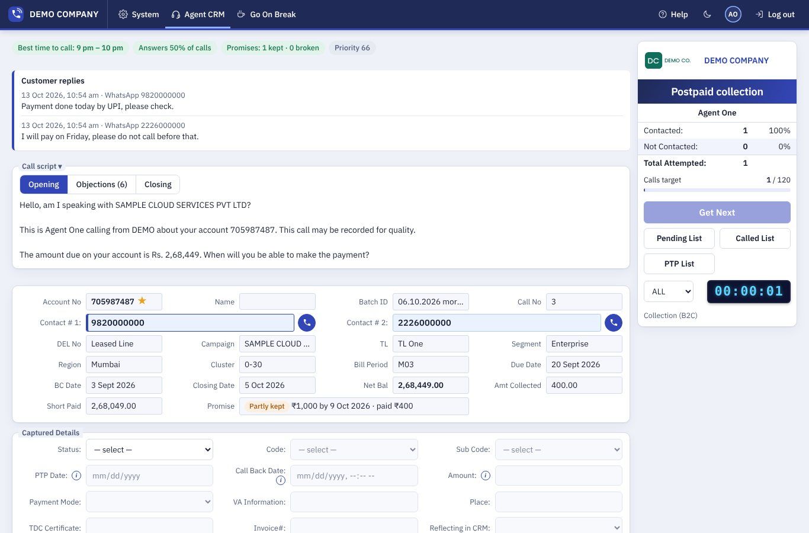809x533 pixels.
Task: Click the Calls target progress bar
Action: (x=717, y=190)
